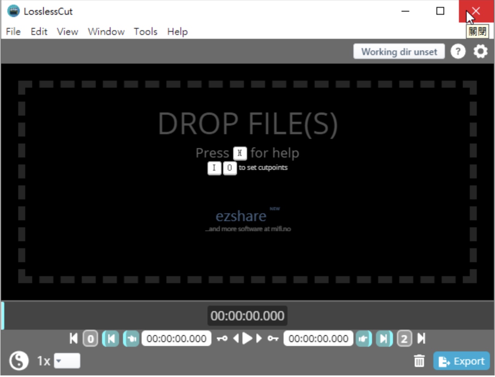Open the Help menu
This screenshot has width=495, height=377.
point(177,31)
